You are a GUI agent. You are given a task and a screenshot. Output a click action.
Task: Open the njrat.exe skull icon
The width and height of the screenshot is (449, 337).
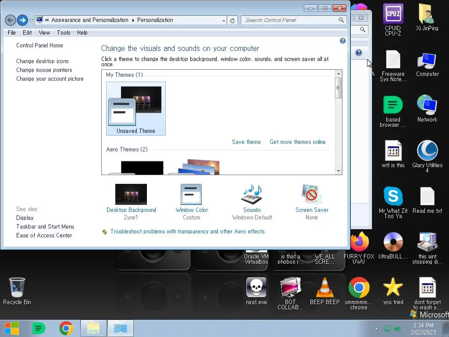pyautogui.click(x=256, y=291)
